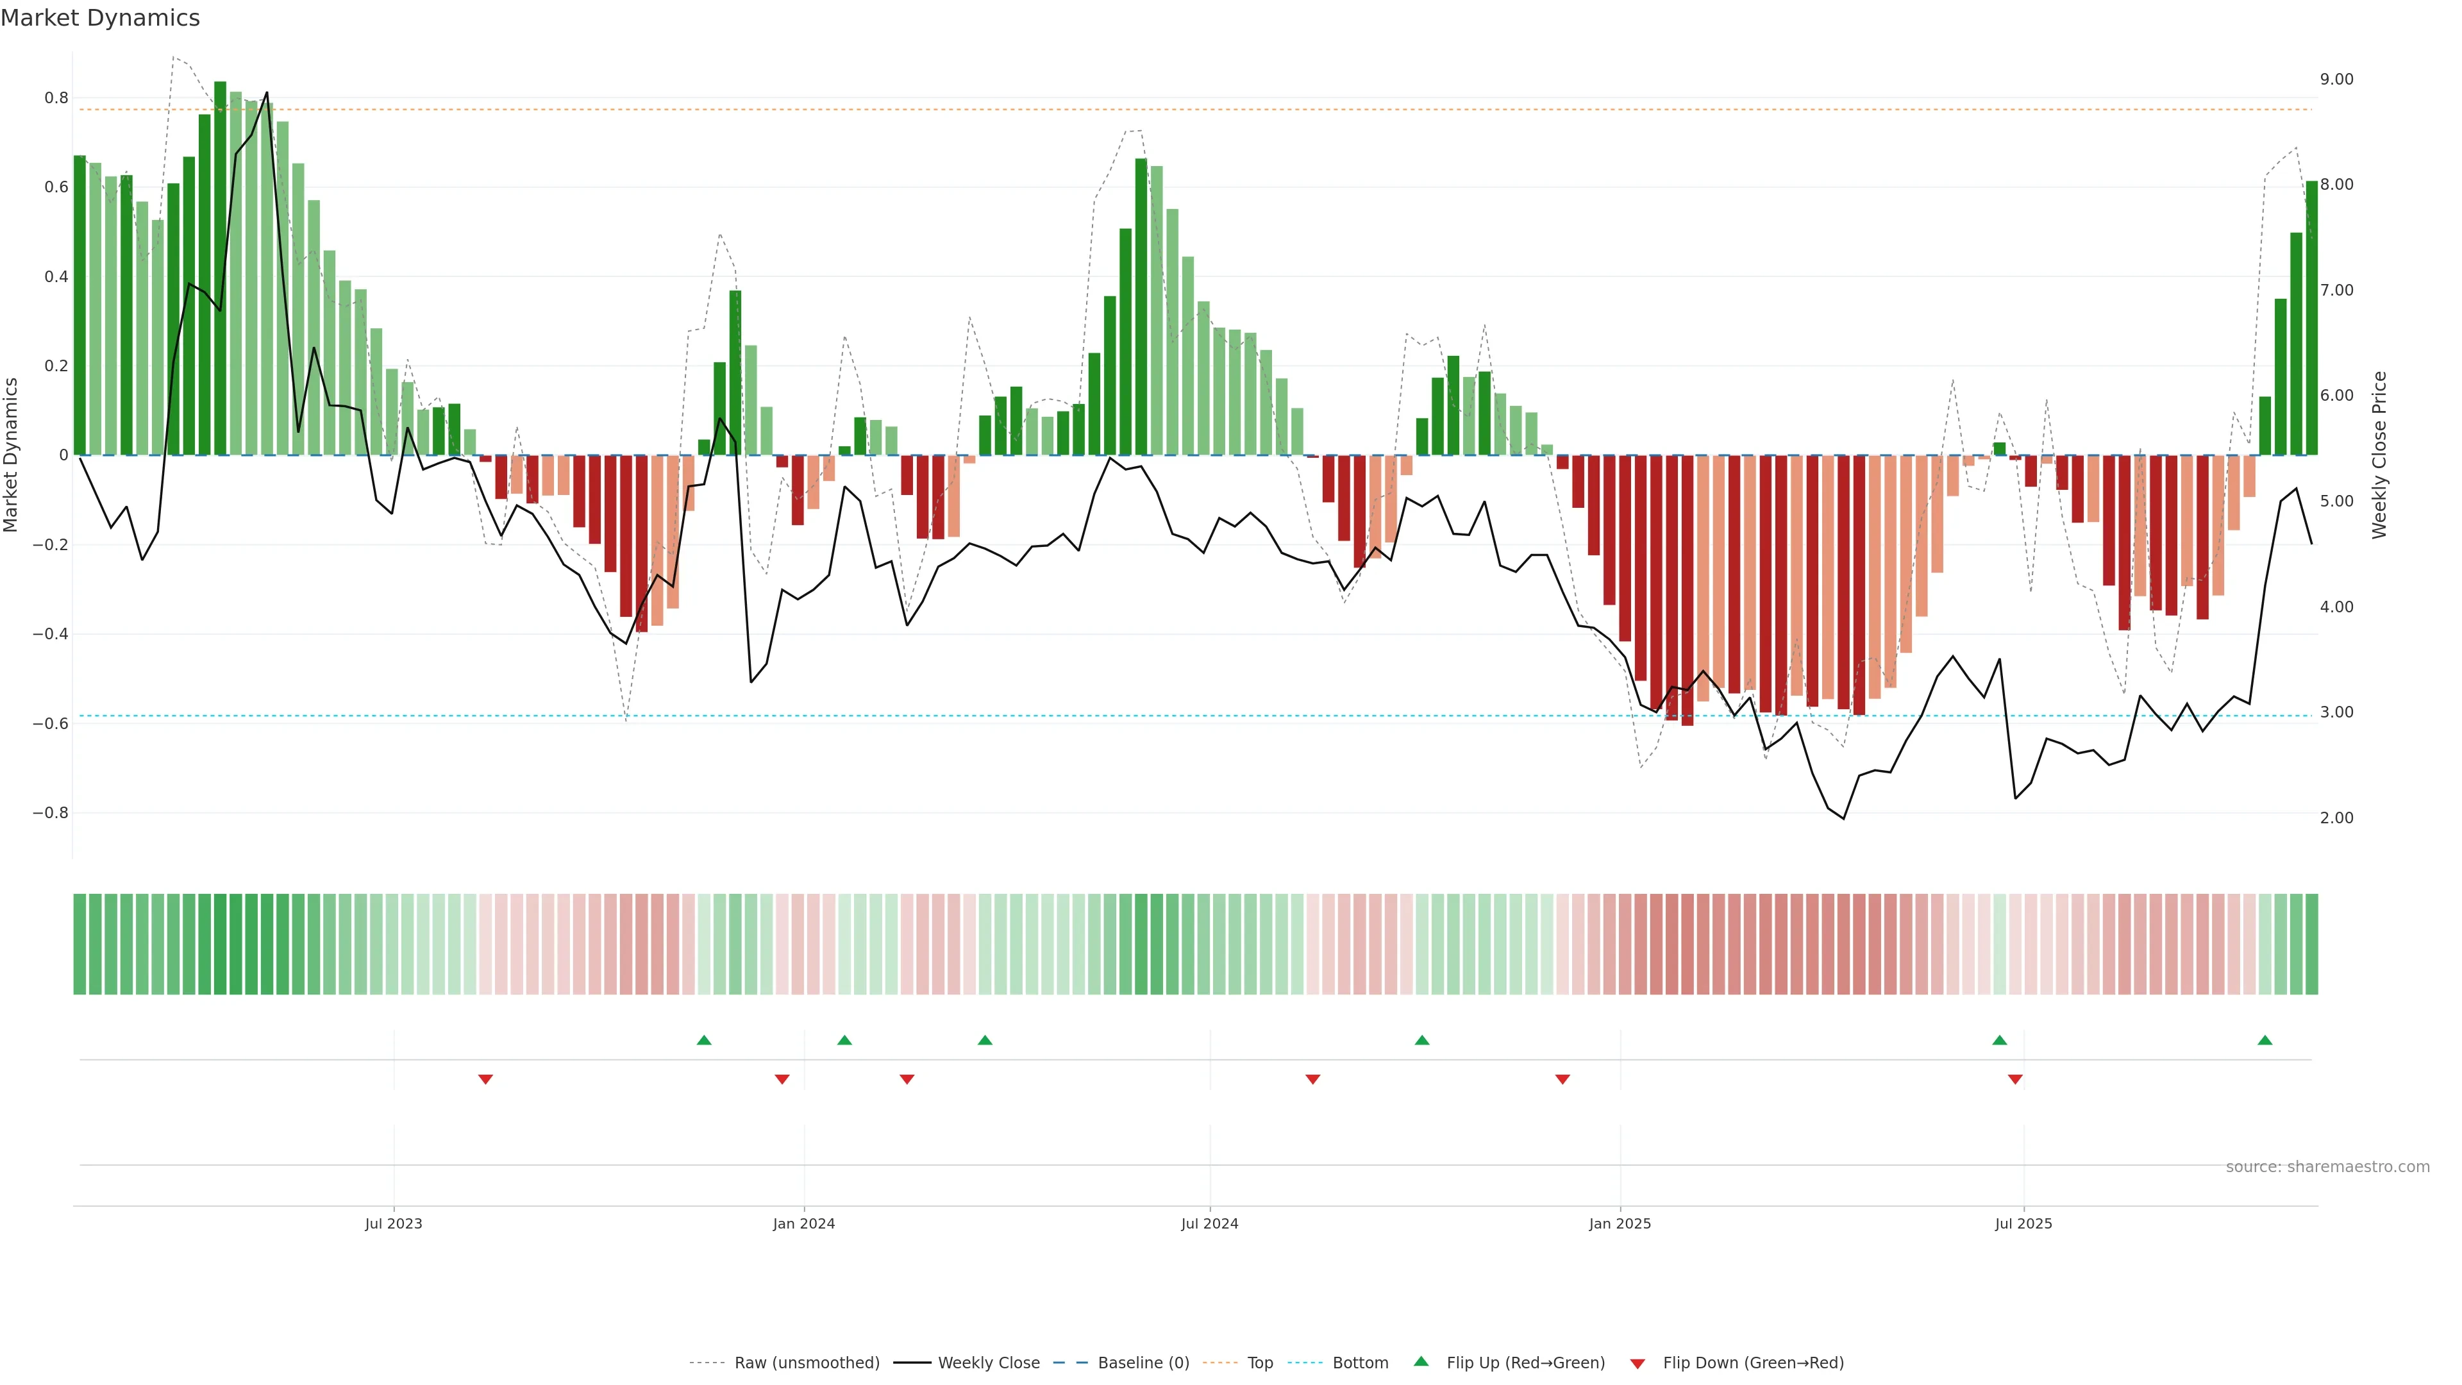Click the first green Flip Up triangle marker
Screen dimensions: 2462x1385
[705, 1040]
